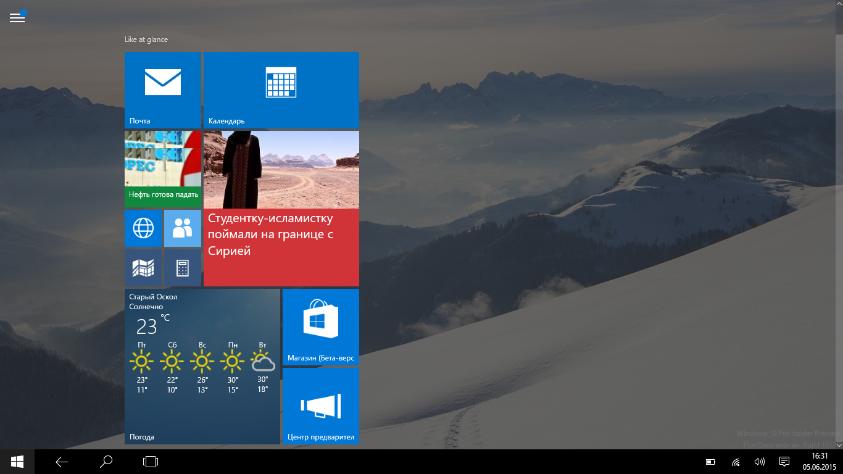This screenshot has height=474, width=843.
Task: Open the Погода weather tile
Action: (202, 366)
